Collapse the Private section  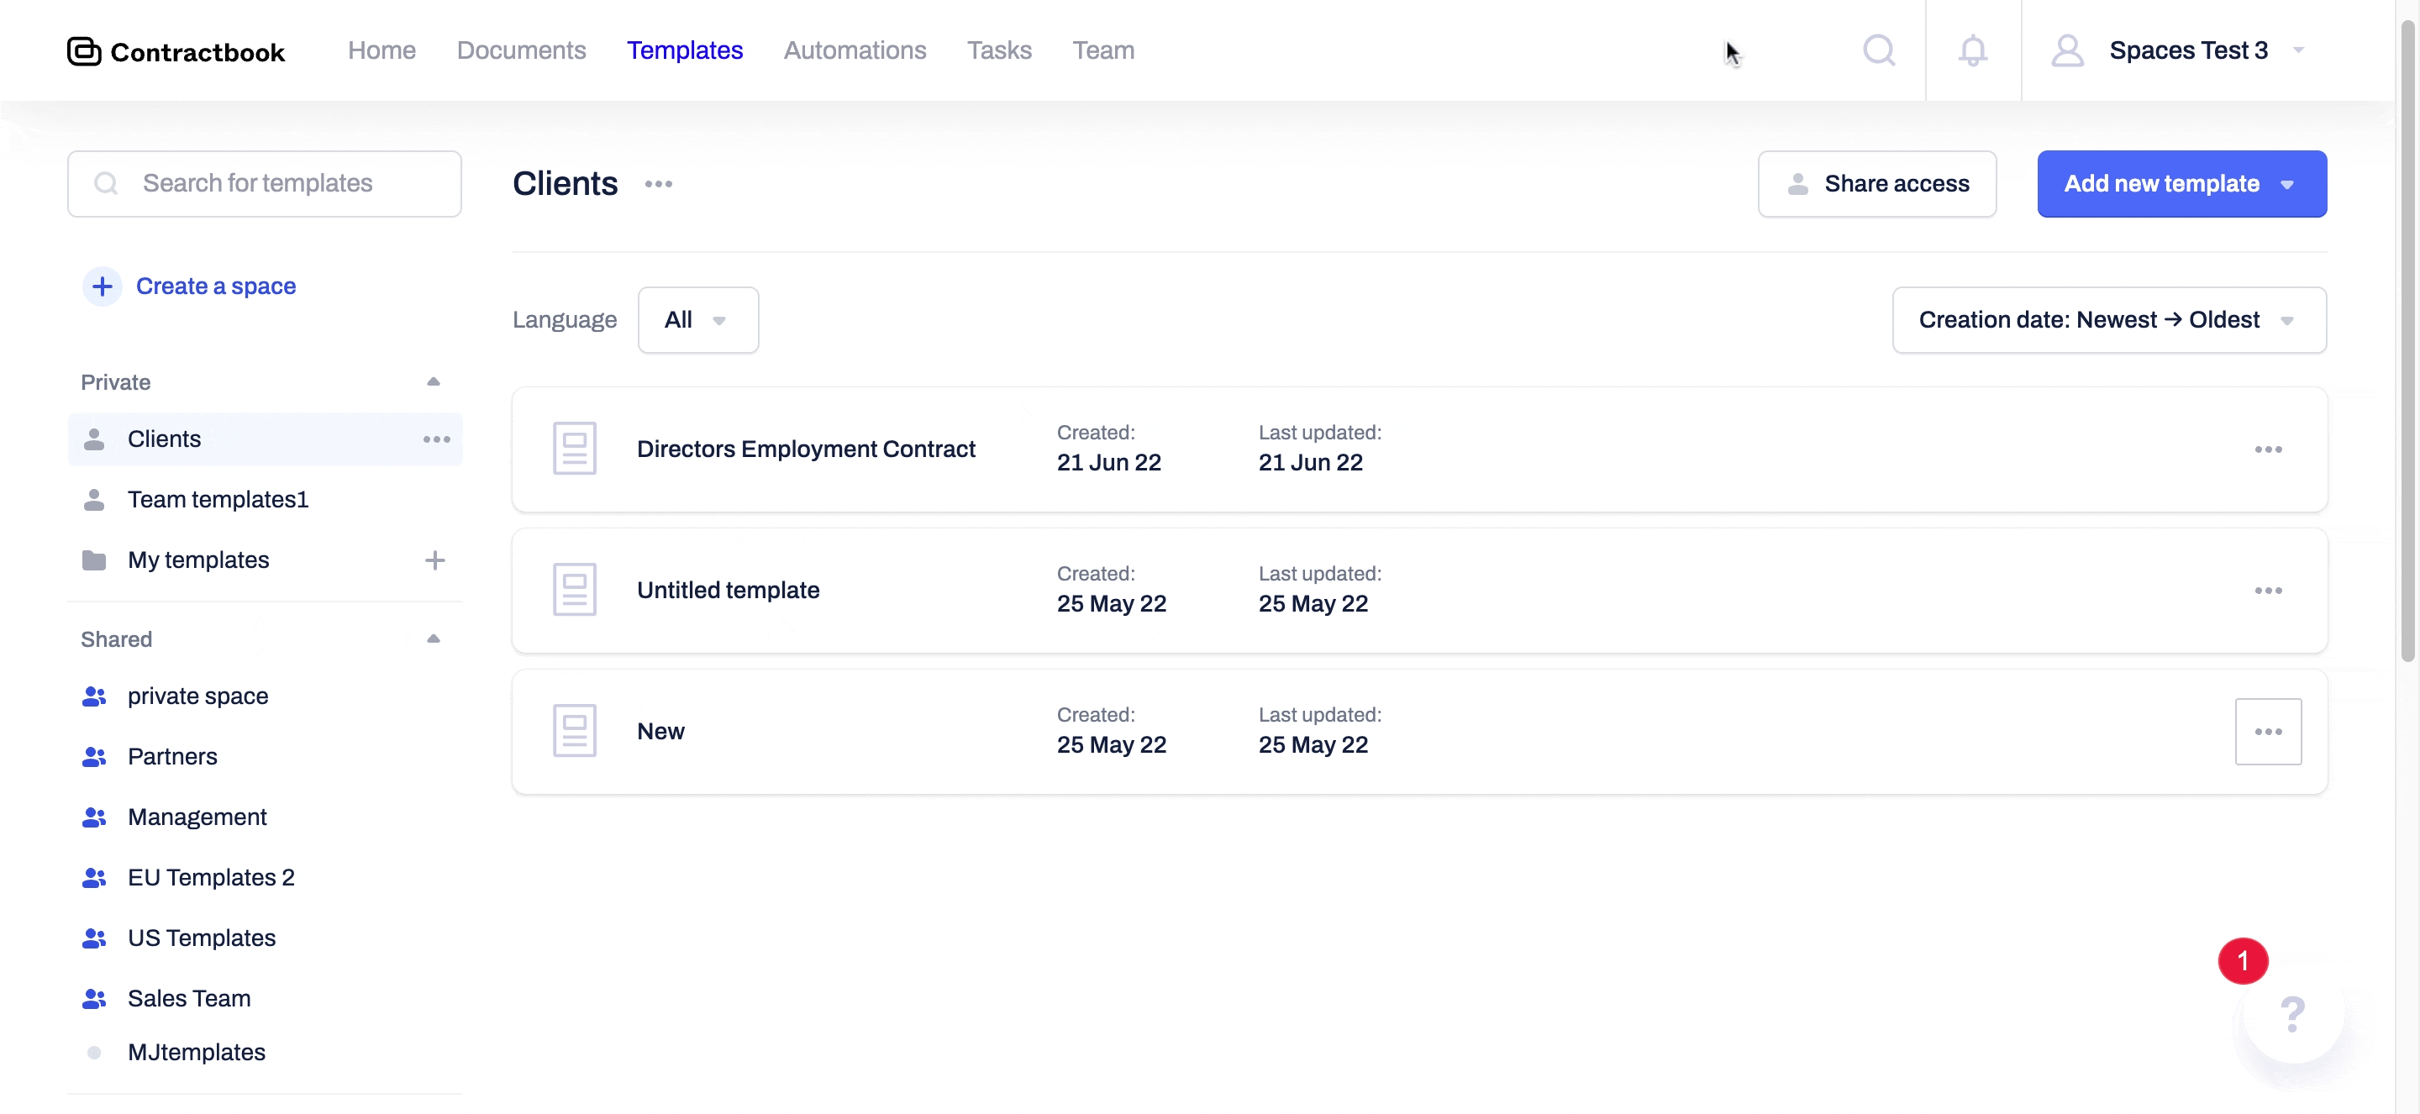tap(433, 382)
